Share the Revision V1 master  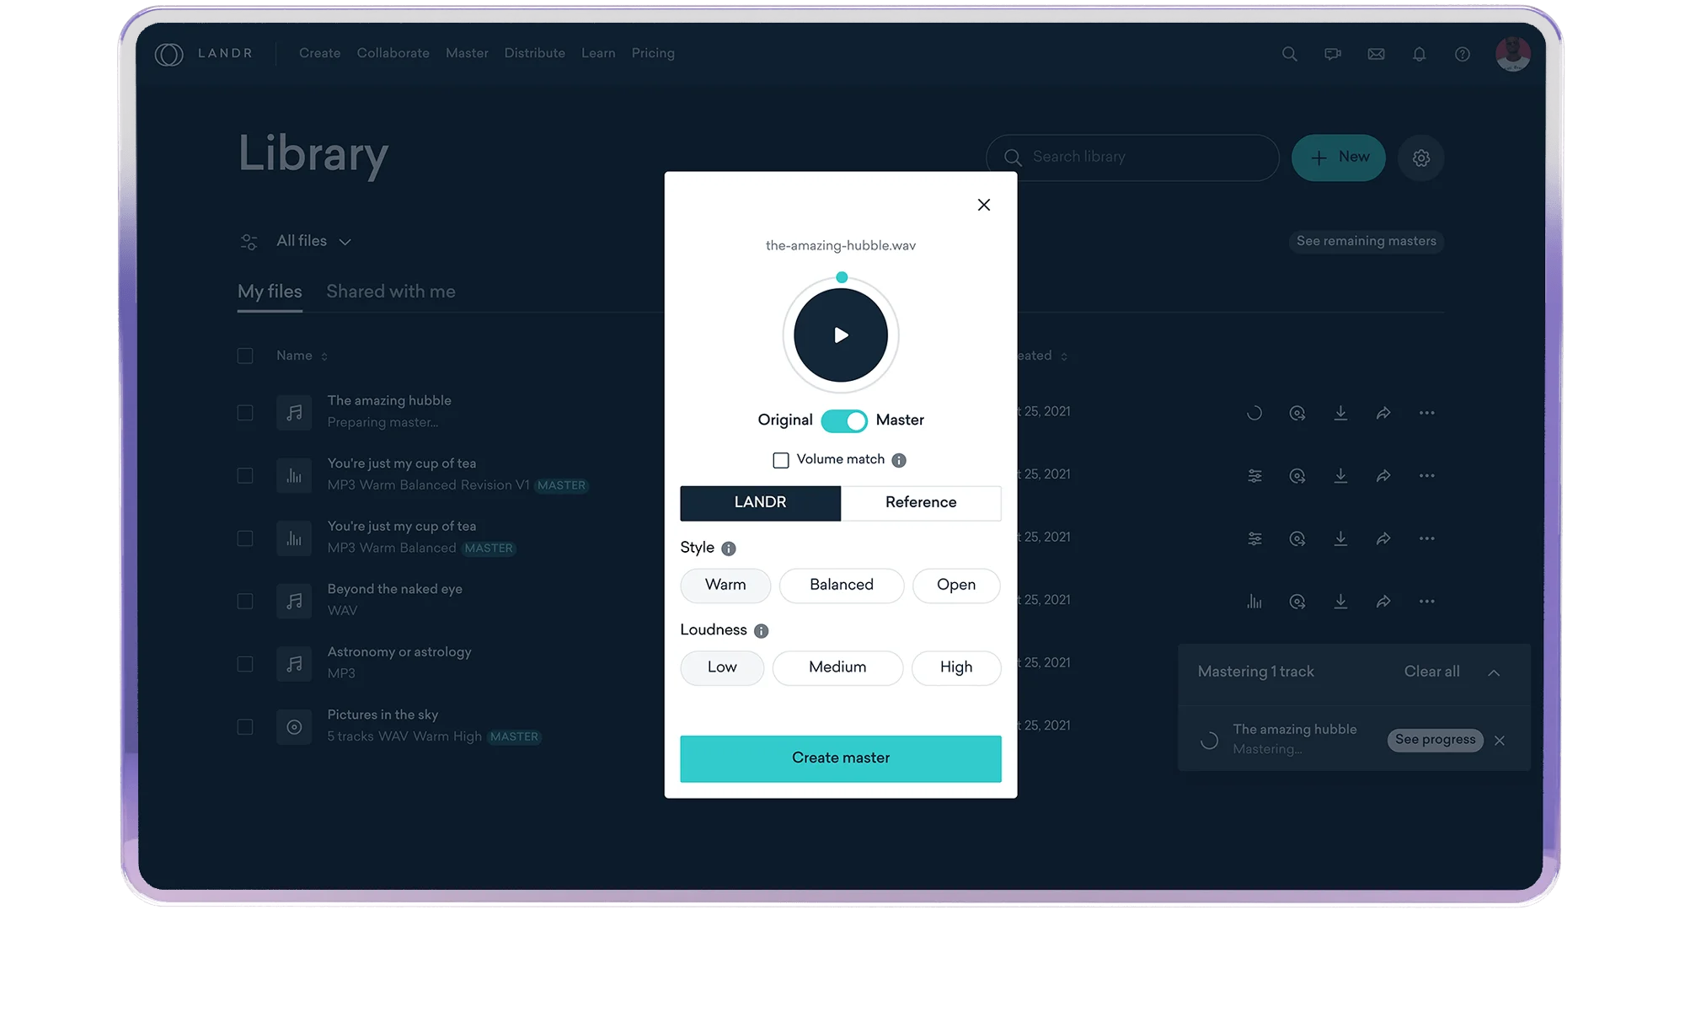(1383, 476)
